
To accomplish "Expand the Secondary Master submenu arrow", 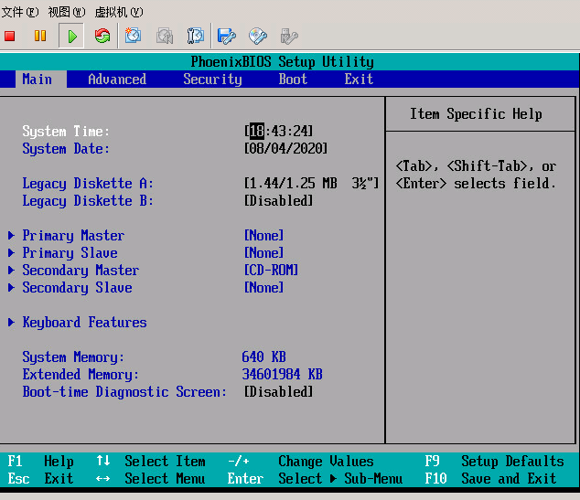I will coord(12,271).
